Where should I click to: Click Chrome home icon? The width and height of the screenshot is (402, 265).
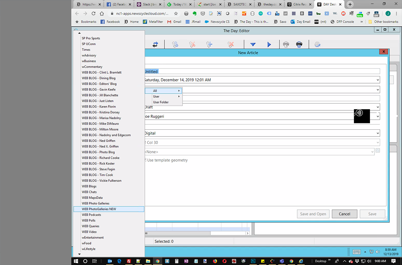coord(102,13)
